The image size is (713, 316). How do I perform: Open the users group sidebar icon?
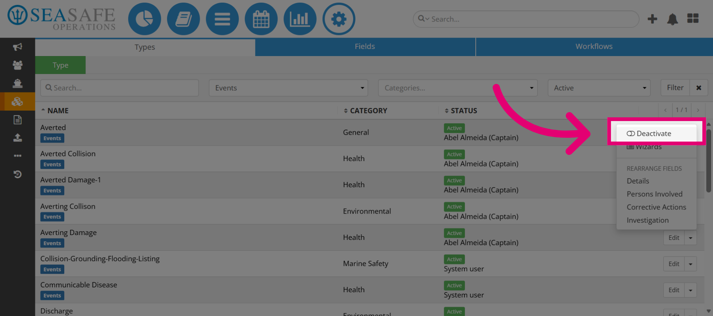(17, 65)
